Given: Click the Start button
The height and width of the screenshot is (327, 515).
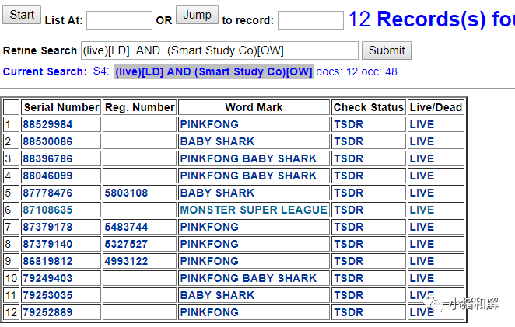Looking at the screenshot, I should click(22, 15).
